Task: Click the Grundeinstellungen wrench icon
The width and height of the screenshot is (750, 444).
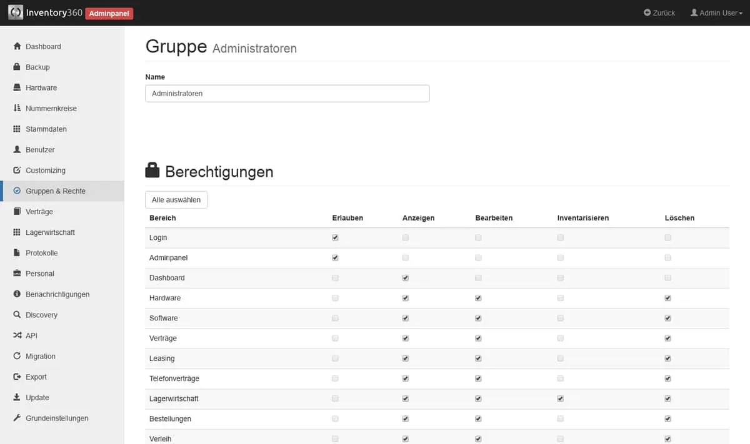Action: coord(17,418)
